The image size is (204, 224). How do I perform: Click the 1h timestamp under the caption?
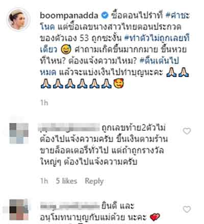click(x=44, y=103)
